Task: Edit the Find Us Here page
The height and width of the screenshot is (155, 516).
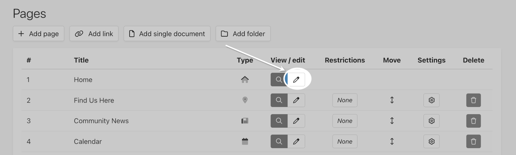Action: pyautogui.click(x=296, y=100)
